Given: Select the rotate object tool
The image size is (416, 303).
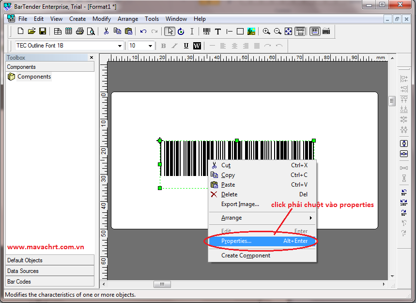Looking at the screenshot, I should pos(181,32).
